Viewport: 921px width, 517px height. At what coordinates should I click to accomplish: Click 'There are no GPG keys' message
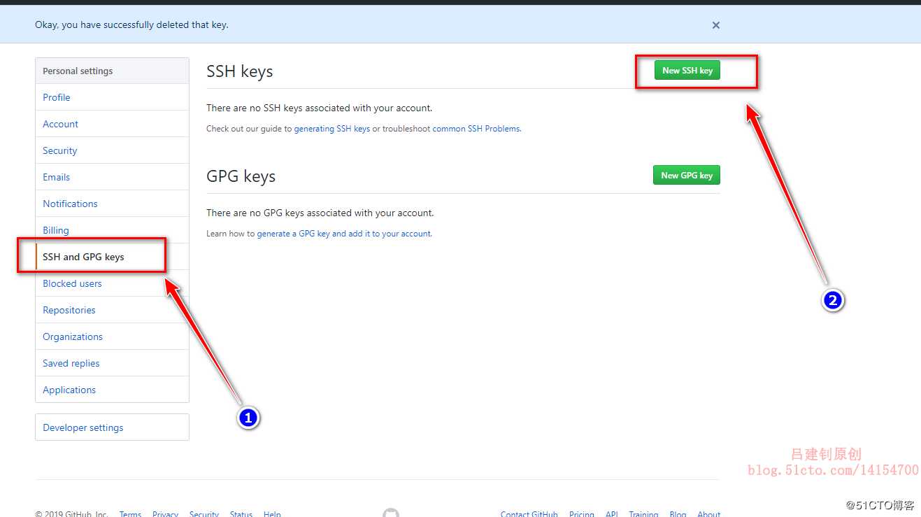click(320, 213)
